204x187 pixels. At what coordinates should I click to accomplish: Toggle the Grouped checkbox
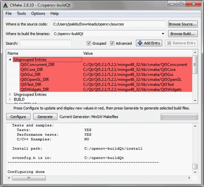pyautogui.click(x=89, y=43)
